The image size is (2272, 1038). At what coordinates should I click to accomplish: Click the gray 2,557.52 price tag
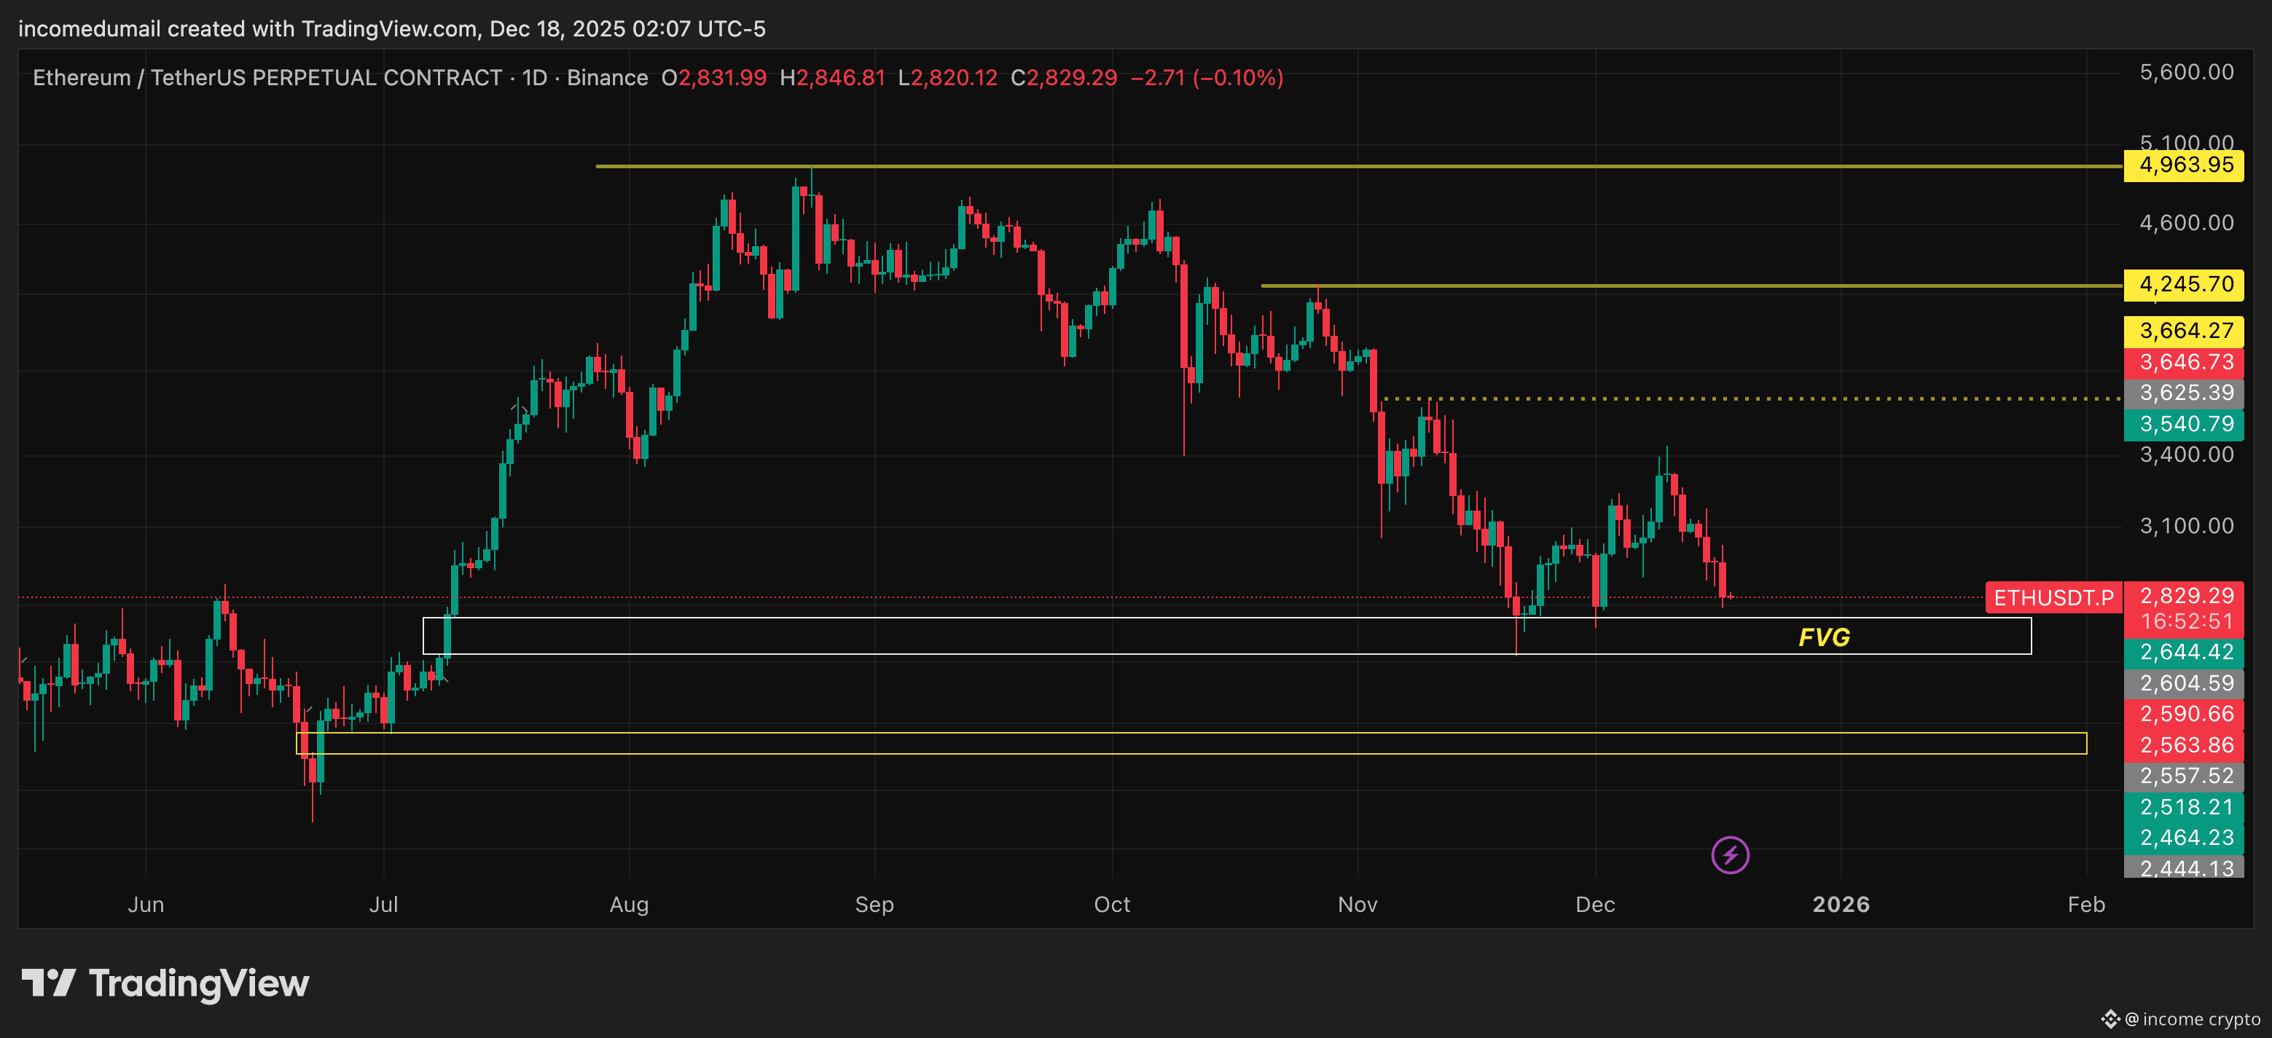click(2185, 776)
